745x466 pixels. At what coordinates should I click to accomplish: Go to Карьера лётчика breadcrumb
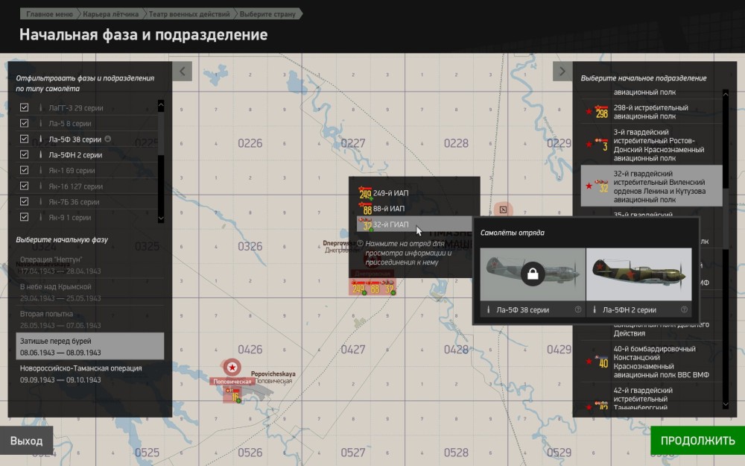[x=110, y=13]
